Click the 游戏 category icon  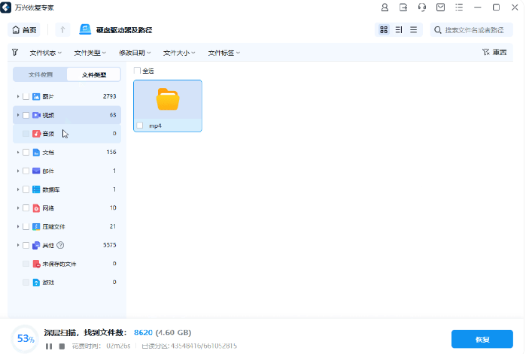(36, 282)
